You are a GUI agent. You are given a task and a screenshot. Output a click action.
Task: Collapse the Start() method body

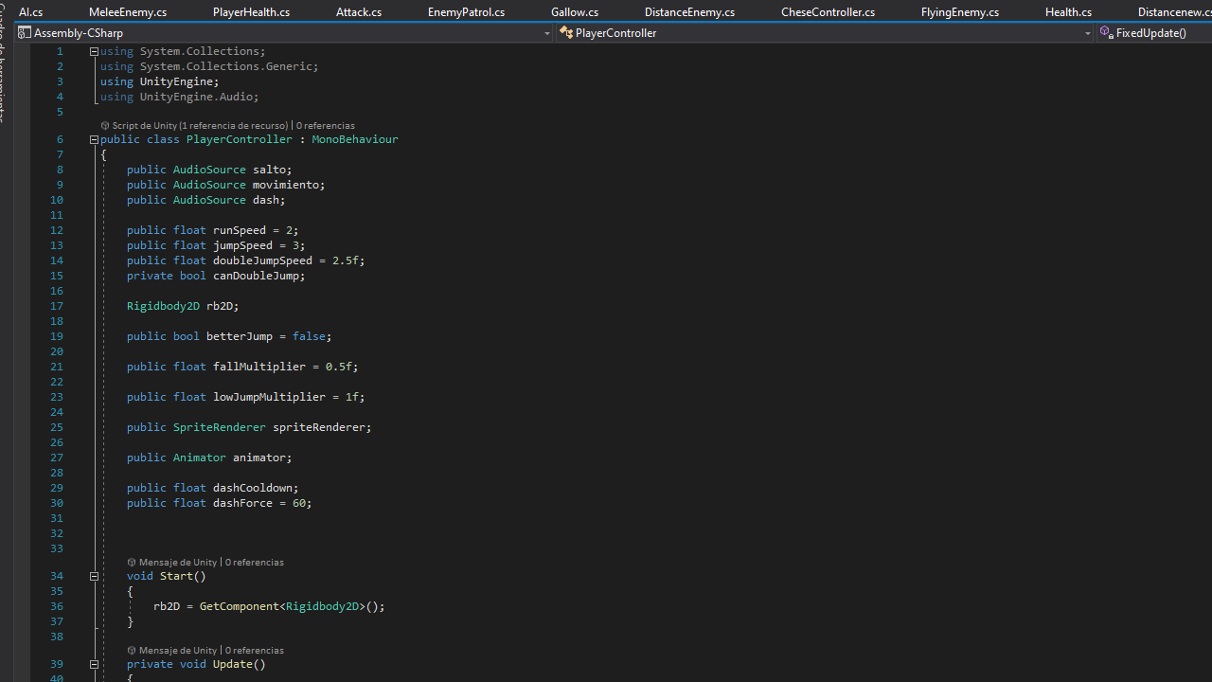(x=94, y=576)
